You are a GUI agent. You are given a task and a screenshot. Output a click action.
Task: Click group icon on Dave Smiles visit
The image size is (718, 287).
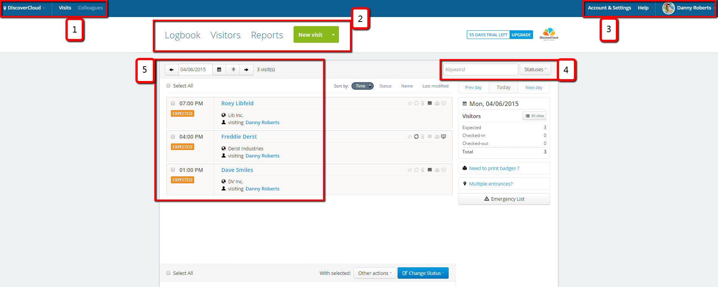[437, 170]
